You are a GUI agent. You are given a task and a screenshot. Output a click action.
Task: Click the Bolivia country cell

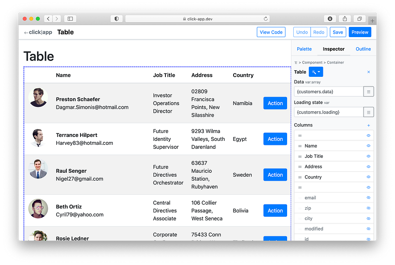pos(240,211)
